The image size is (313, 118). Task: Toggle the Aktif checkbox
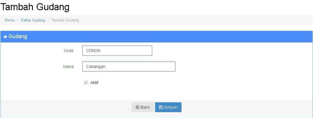point(86,83)
